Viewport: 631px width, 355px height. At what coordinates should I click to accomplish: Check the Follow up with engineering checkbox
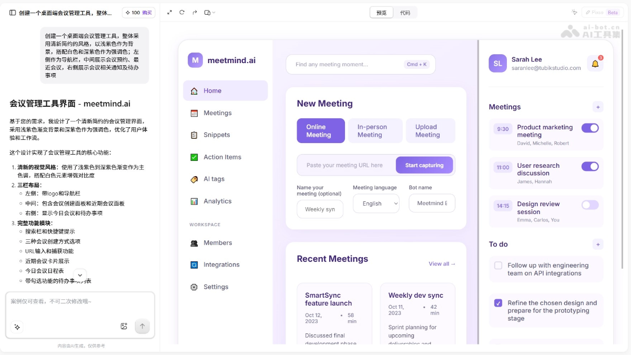point(498,266)
